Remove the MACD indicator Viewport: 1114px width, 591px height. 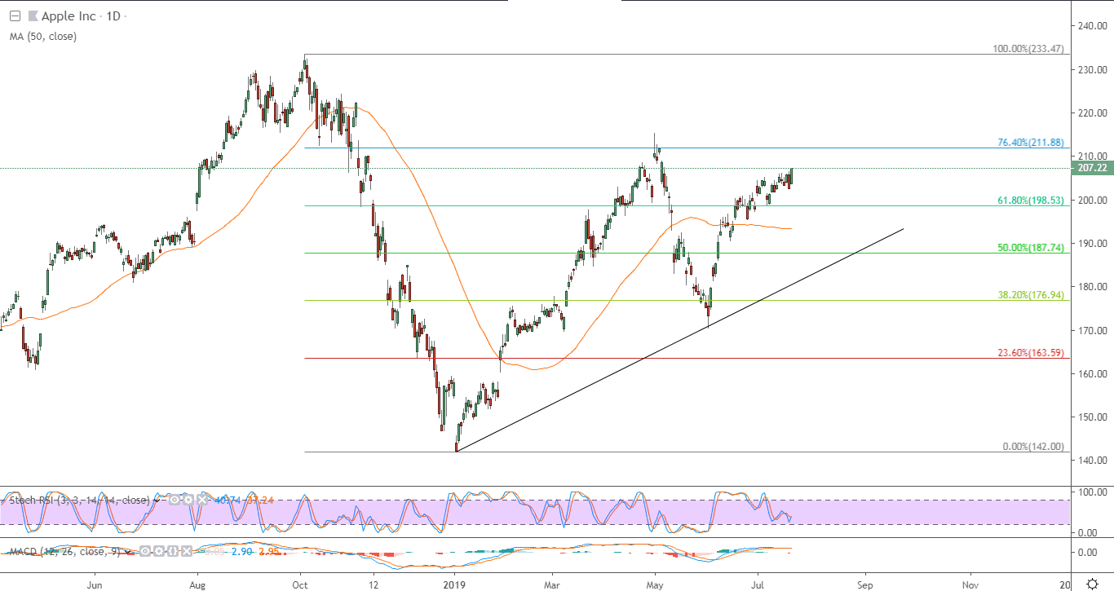(188, 552)
